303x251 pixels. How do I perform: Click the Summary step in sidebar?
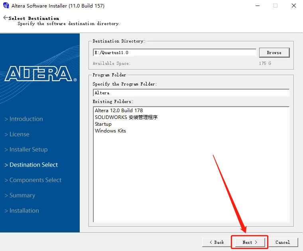pyautogui.click(x=20, y=195)
